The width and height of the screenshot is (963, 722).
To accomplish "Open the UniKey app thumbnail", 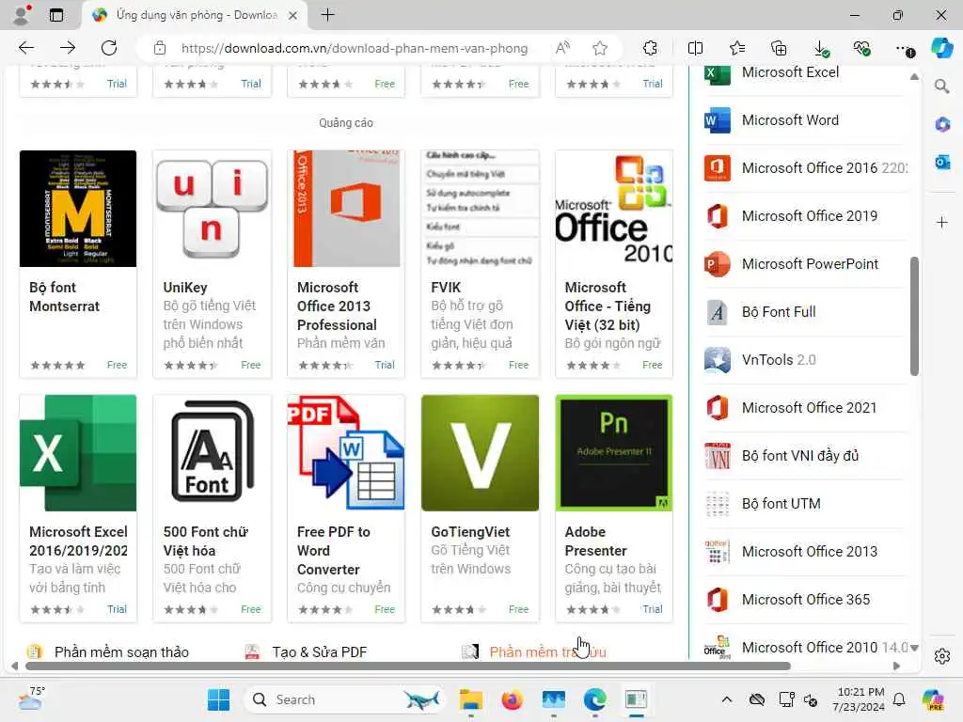I will coord(212,209).
